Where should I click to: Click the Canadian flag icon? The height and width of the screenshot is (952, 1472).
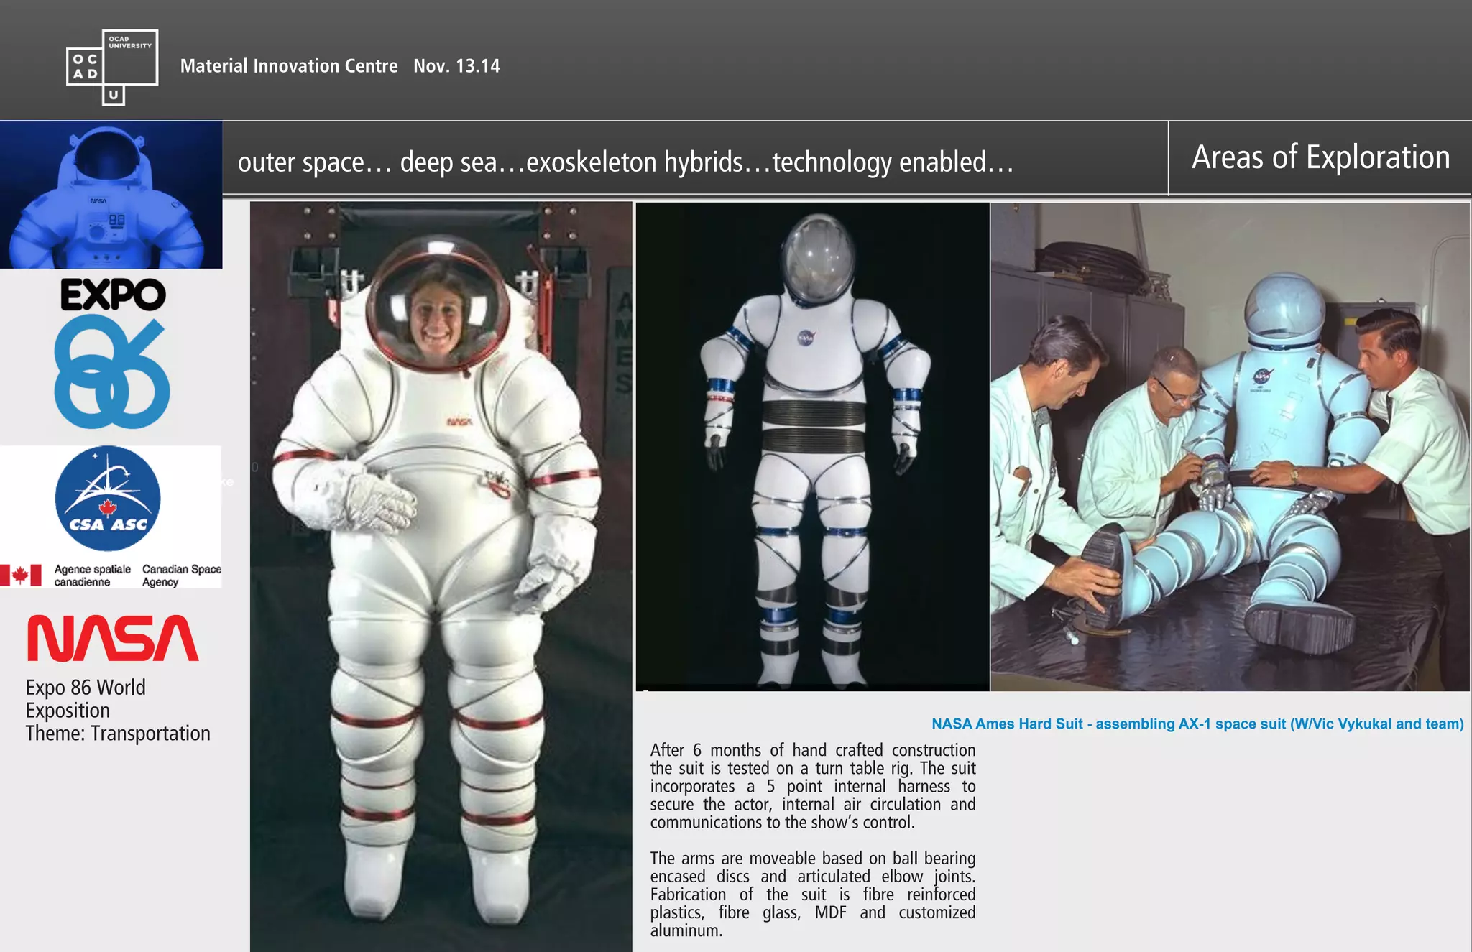[20, 576]
